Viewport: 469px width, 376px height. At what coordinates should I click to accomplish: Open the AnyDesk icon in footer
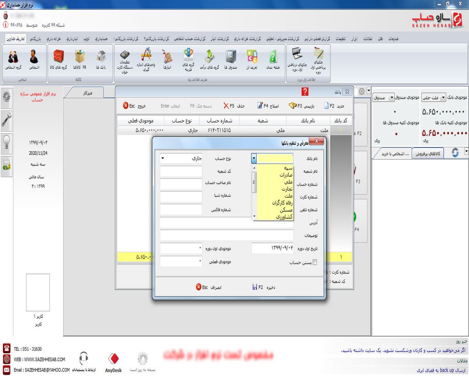114,362
